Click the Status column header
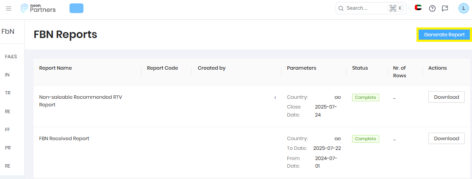Screen dimensions: 472x179 [360, 68]
